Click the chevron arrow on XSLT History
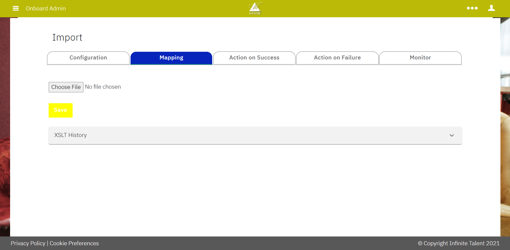The image size is (510, 250). (x=452, y=135)
